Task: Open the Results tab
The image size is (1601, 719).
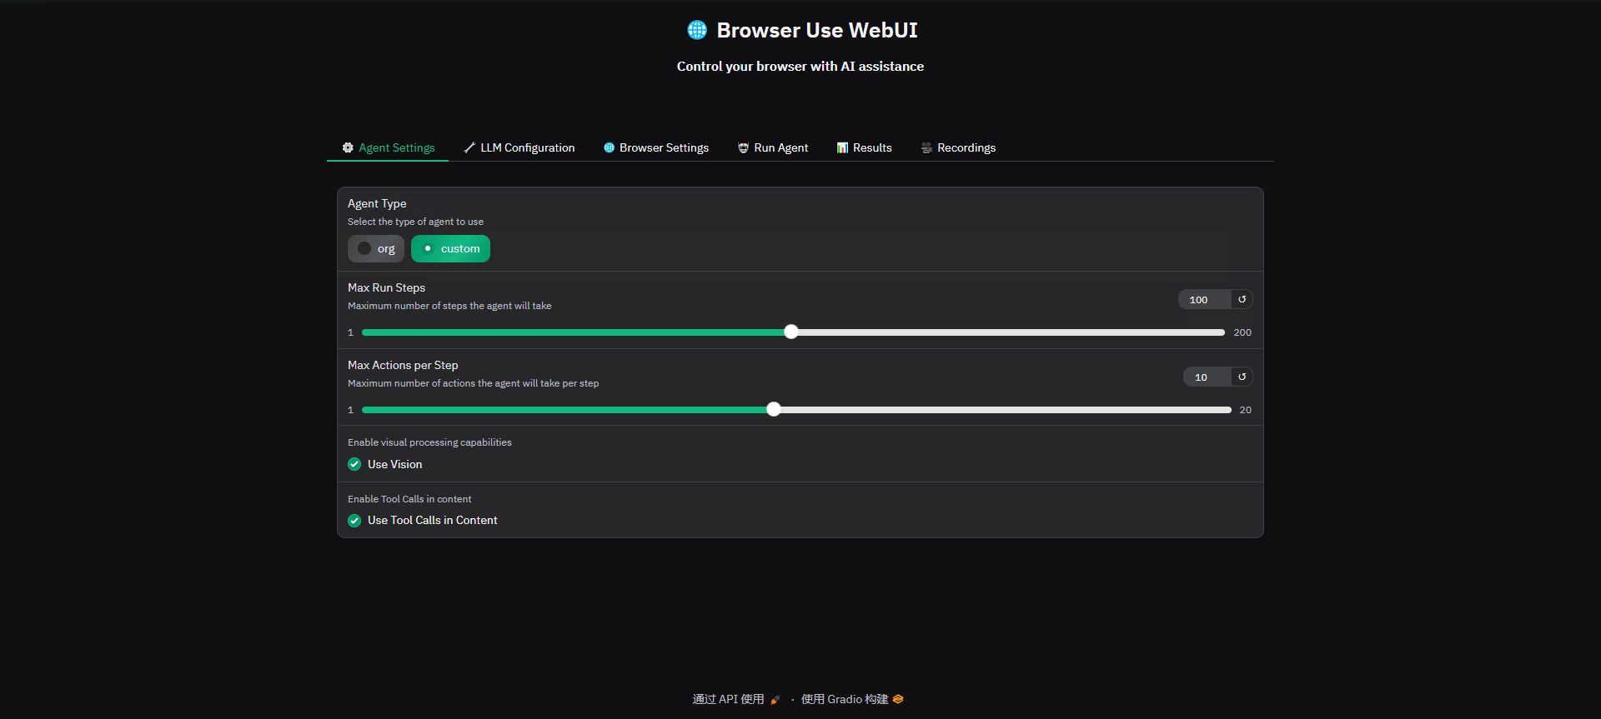Action: (864, 147)
